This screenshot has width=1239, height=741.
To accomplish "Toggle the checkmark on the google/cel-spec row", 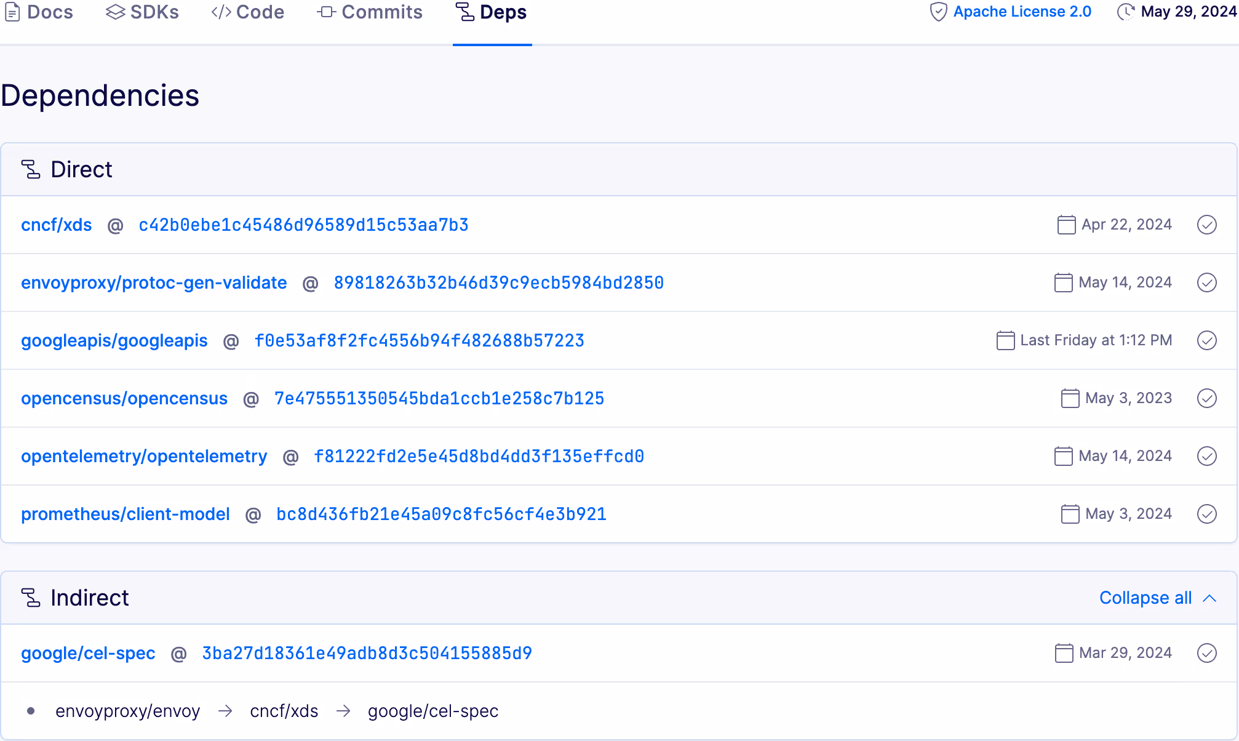I will coord(1208,653).
